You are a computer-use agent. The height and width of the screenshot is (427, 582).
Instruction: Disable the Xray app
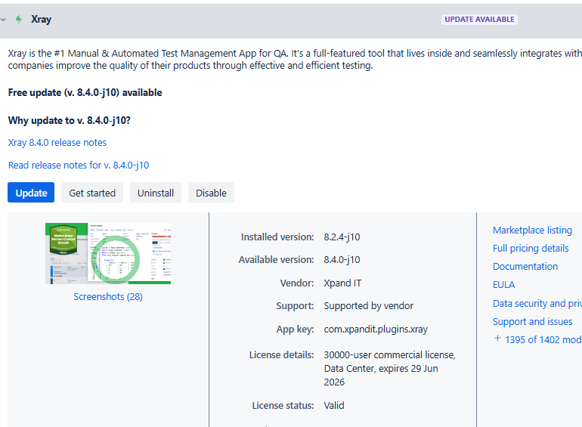click(211, 193)
